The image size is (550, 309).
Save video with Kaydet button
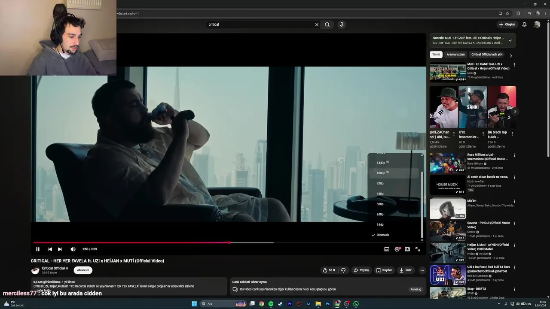coord(384,270)
